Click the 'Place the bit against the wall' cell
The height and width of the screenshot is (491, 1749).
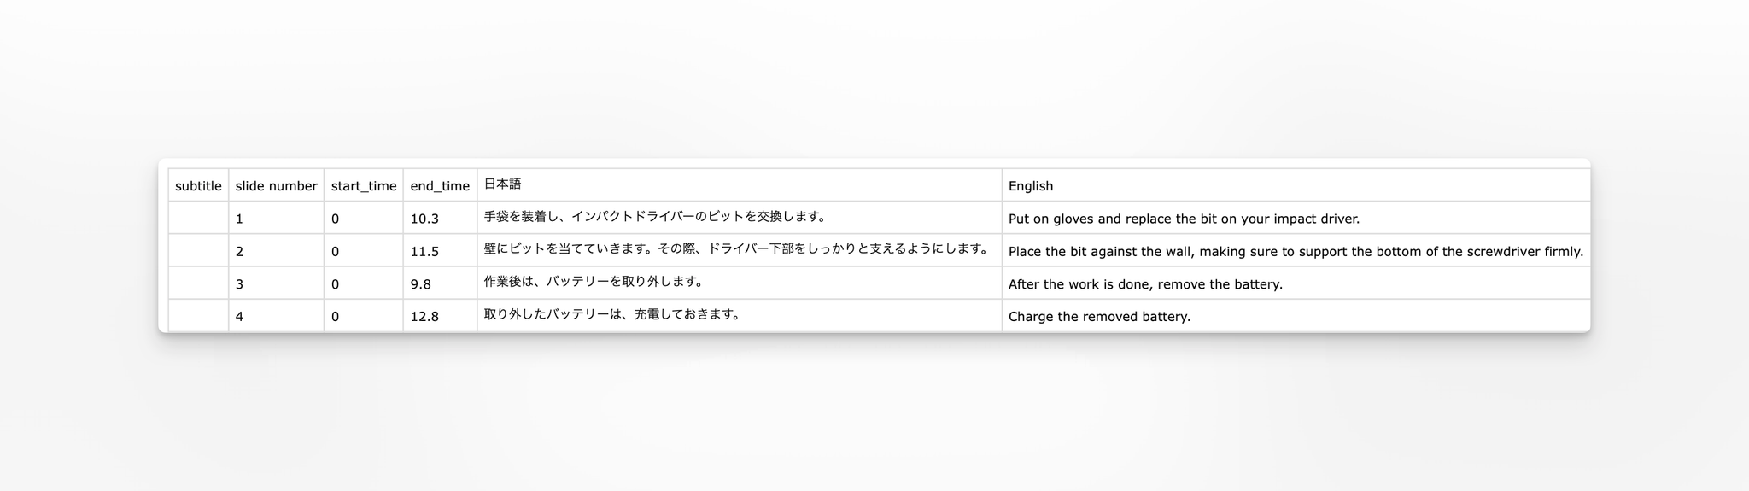[1296, 252]
